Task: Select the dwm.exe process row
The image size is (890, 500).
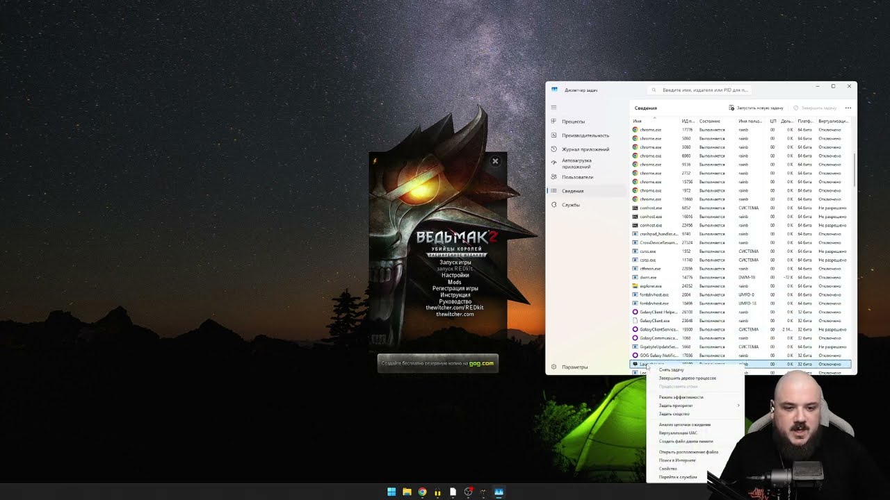Action: (x=741, y=277)
